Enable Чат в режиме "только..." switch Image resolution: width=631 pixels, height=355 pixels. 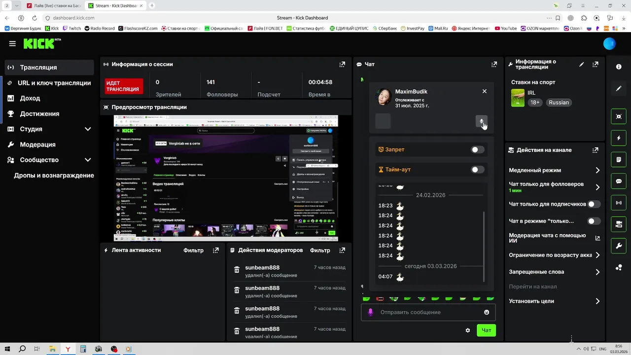coord(594,221)
